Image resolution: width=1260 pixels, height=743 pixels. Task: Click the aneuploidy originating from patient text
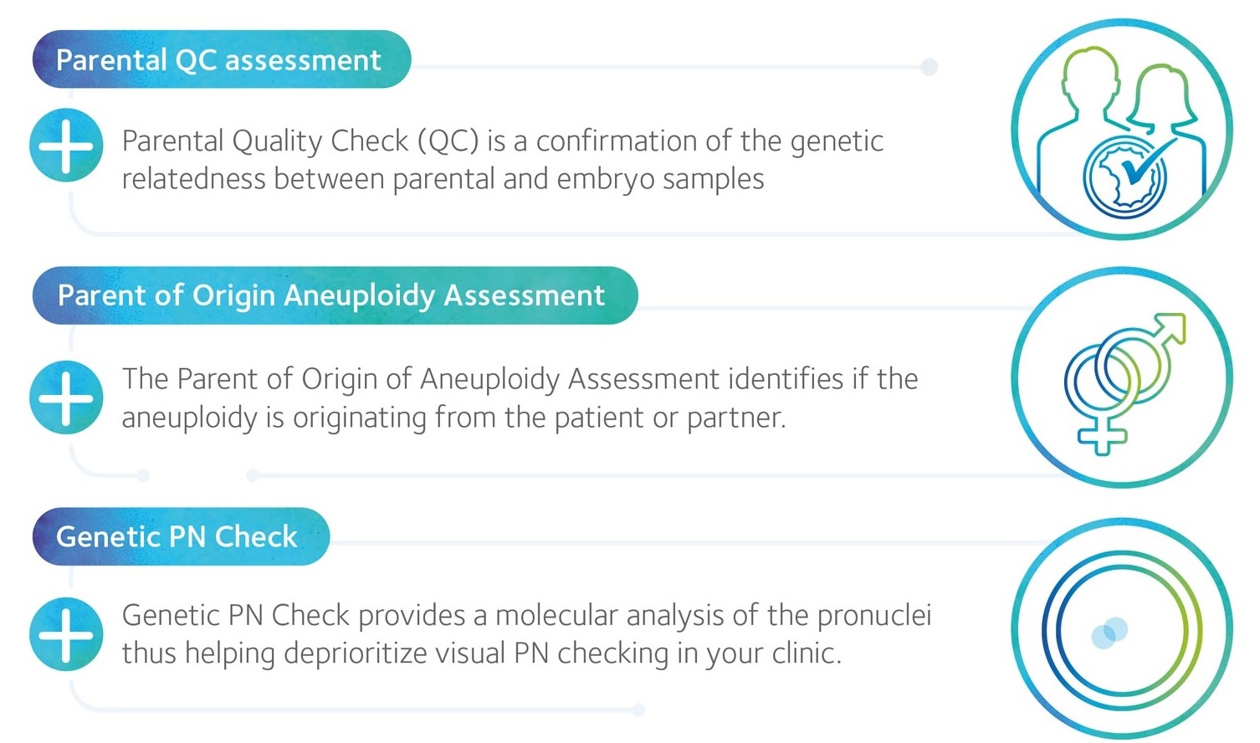[520, 398]
